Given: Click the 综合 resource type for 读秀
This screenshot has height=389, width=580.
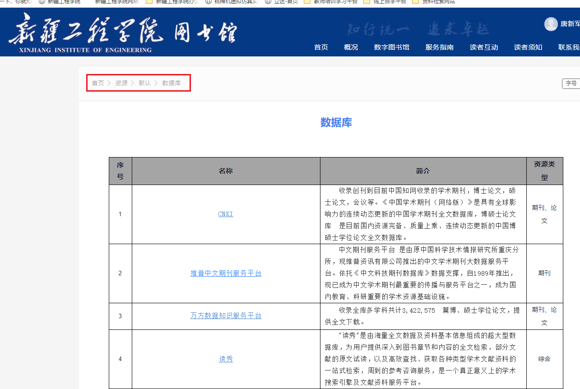Looking at the screenshot, I should 544,359.
